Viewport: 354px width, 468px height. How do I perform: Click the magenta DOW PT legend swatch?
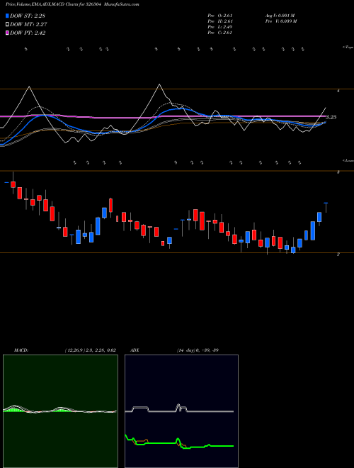pyautogui.click(x=8, y=33)
